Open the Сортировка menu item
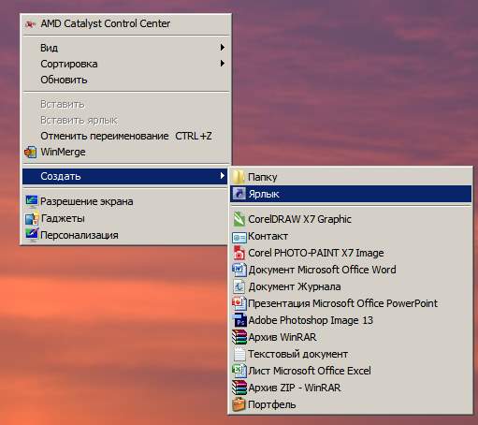478x425 pixels. [x=125, y=64]
